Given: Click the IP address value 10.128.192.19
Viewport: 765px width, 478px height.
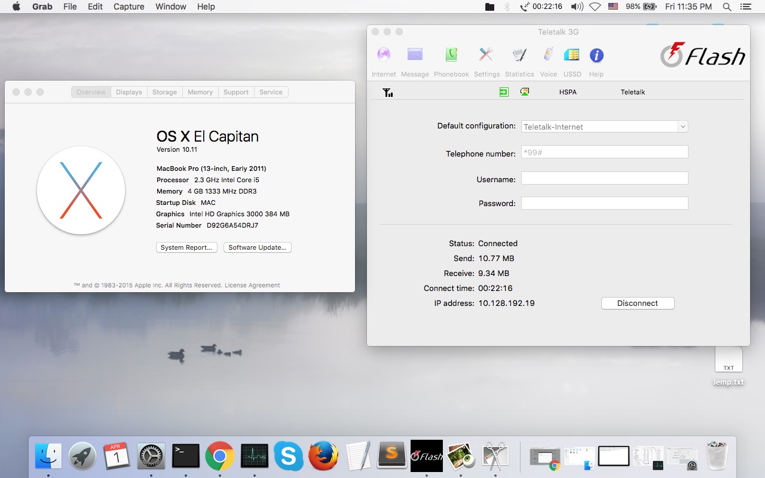Looking at the screenshot, I should [506, 304].
